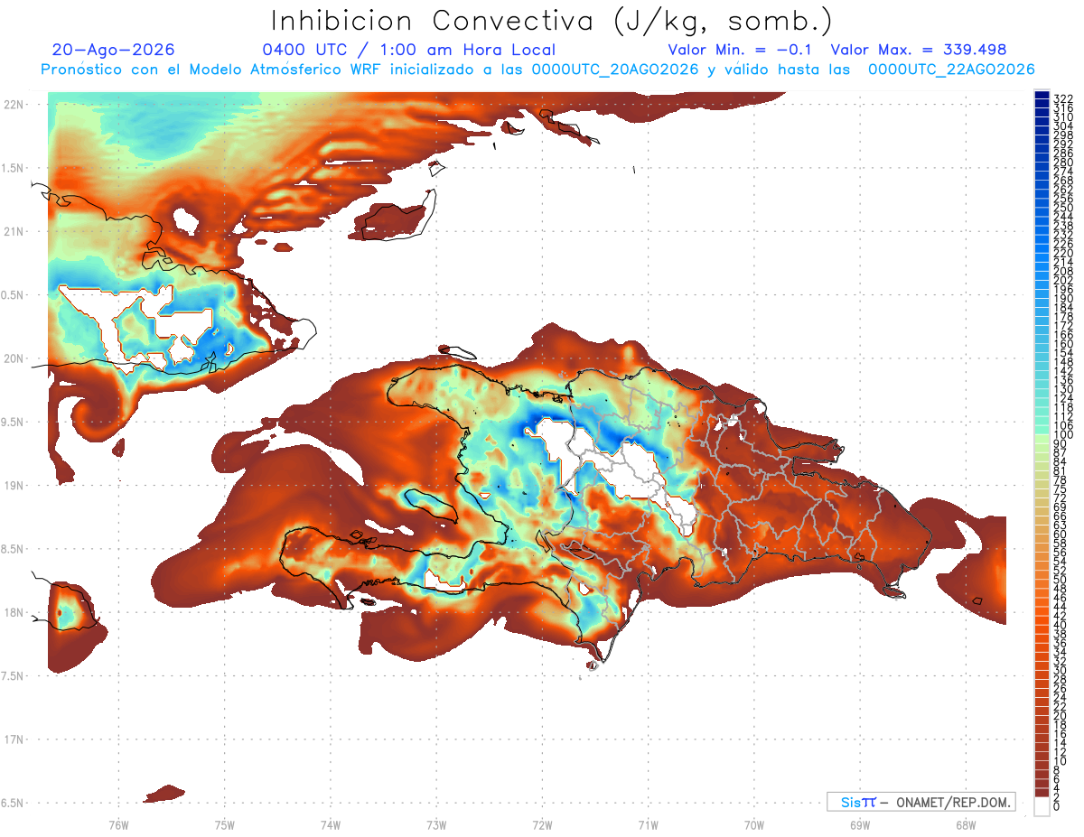Click the darkest blue colorbar swatch at 322

point(1042,96)
